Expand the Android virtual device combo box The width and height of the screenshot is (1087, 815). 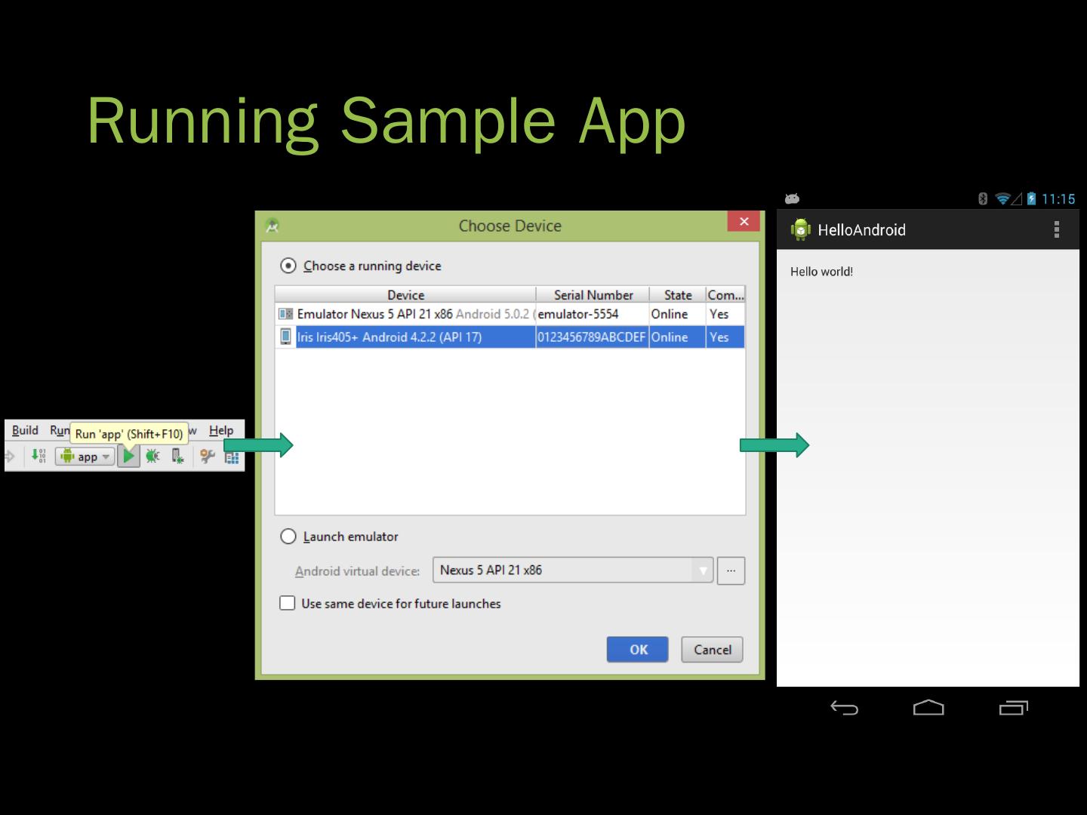coord(573,570)
